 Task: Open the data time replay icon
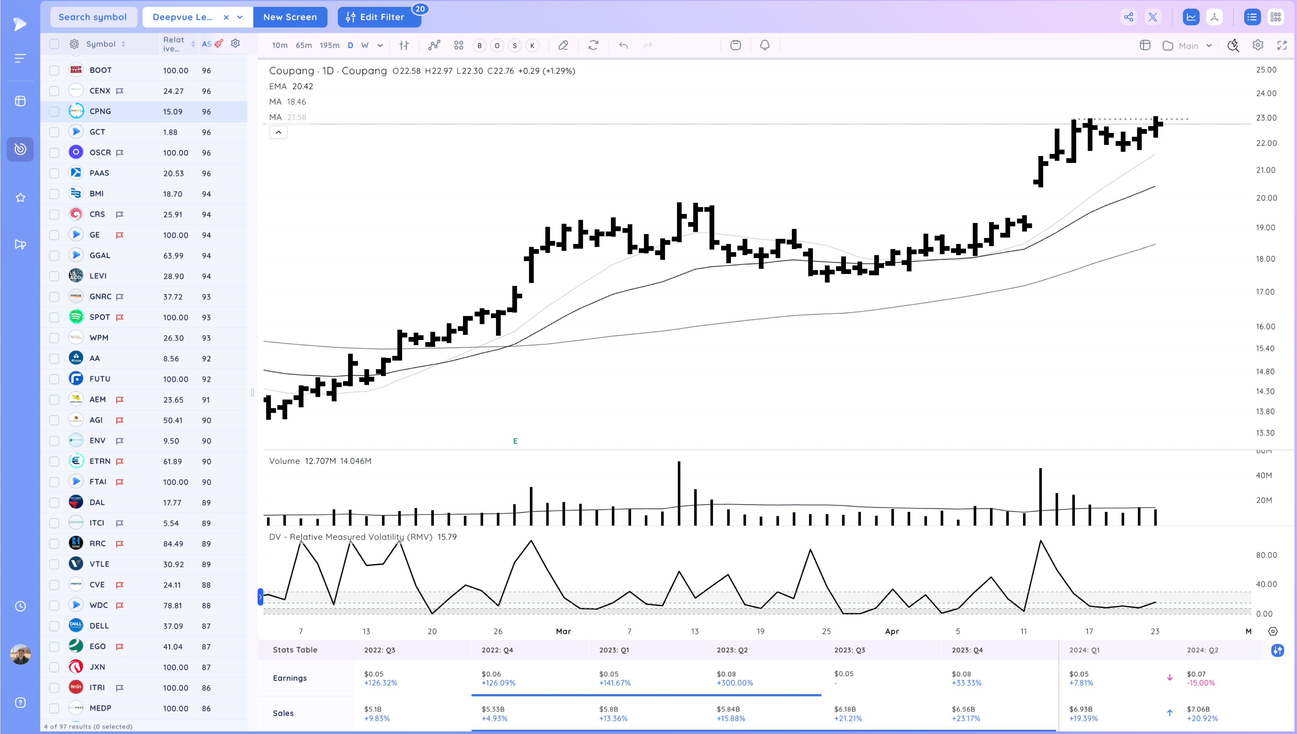pyautogui.click(x=1233, y=45)
